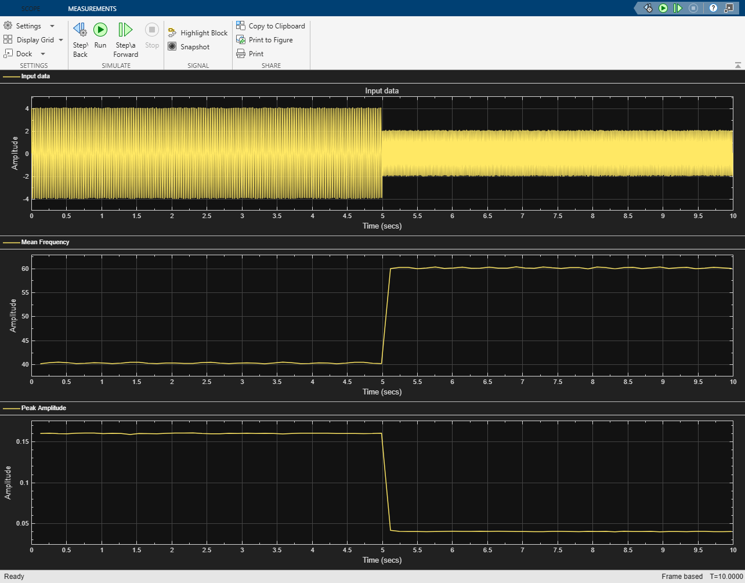This screenshot has height=583, width=745.
Task: Click the undock window icon in title bar
Action: click(x=729, y=8)
